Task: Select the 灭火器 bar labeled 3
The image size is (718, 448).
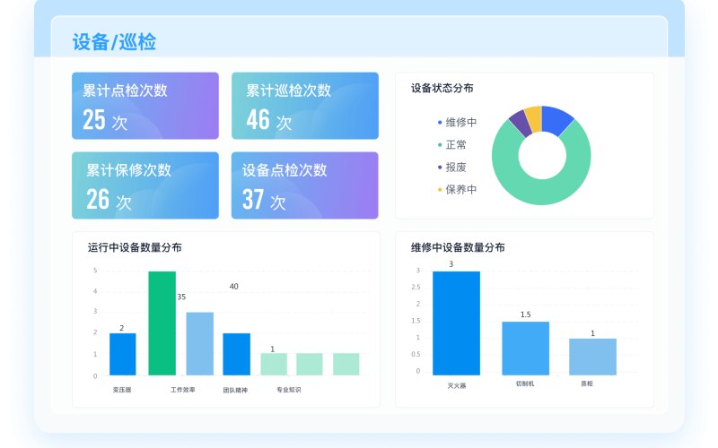Action: coord(457,323)
